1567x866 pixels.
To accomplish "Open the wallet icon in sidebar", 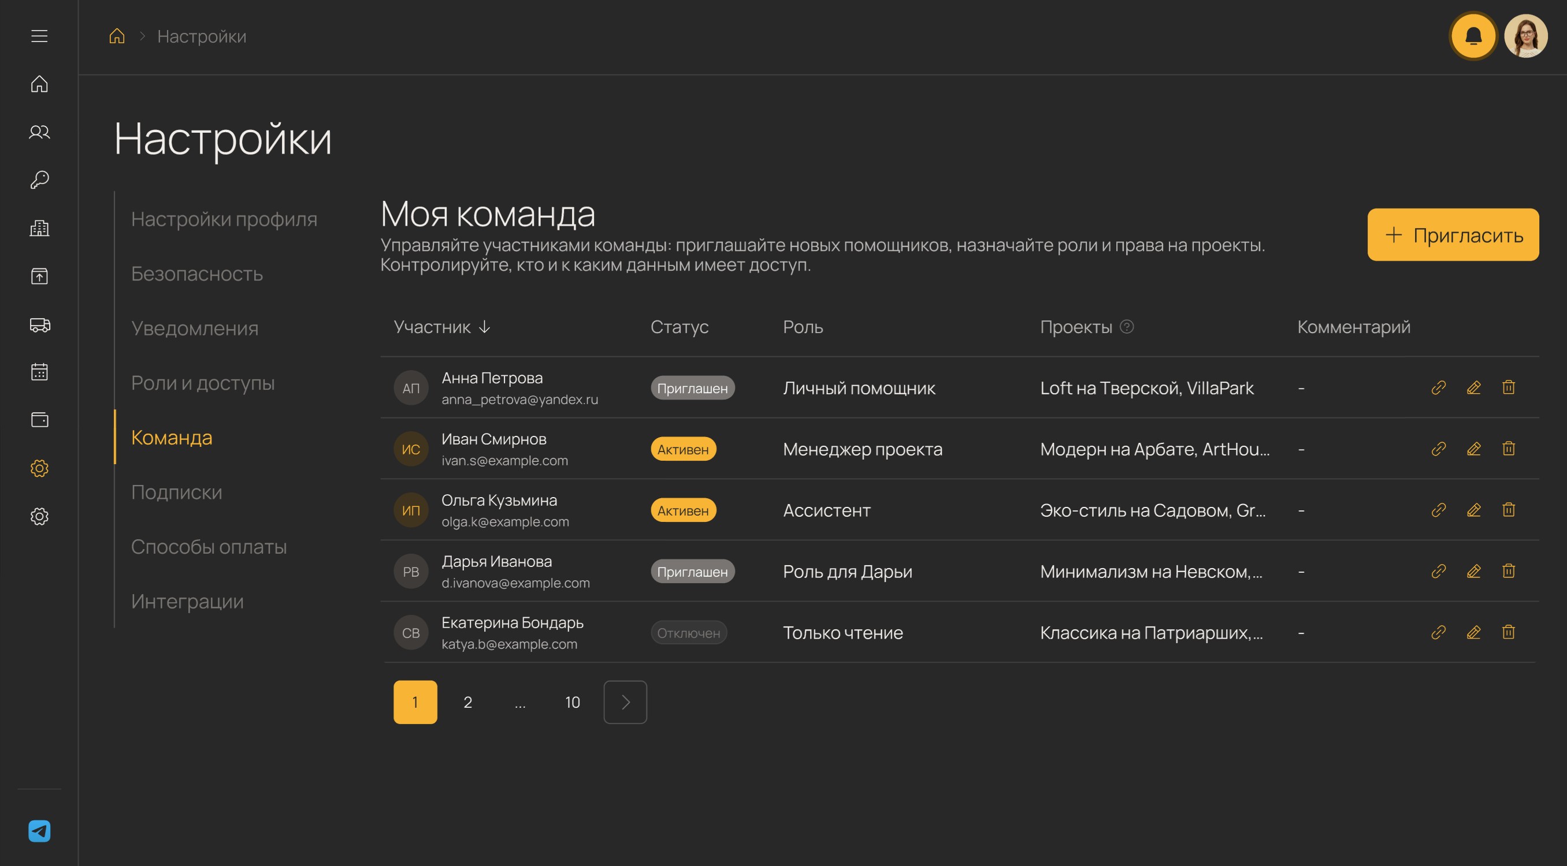I will click(x=39, y=420).
